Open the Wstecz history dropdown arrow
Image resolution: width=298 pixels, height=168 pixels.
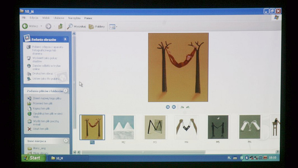pyautogui.click(x=41, y=26)
